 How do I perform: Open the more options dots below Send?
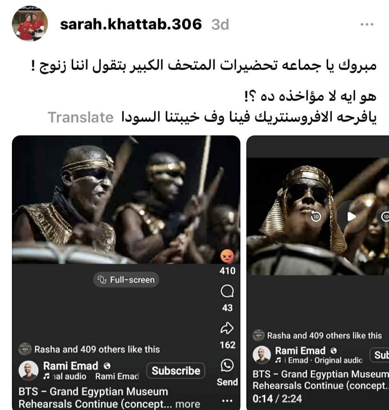tap(227, 401)
